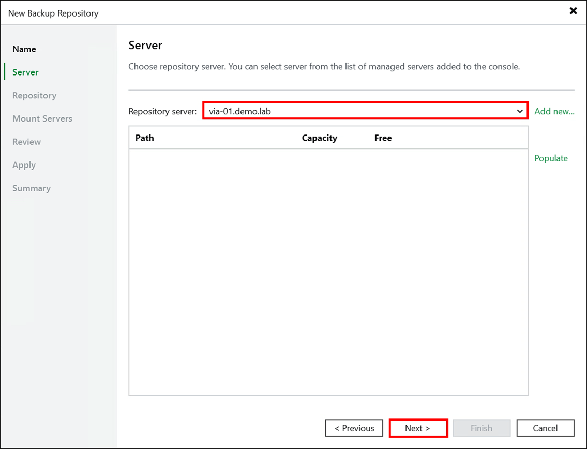Click the disabled Finish button
The height and width of the screenshot is (449, 587).
tap(481, 428)
